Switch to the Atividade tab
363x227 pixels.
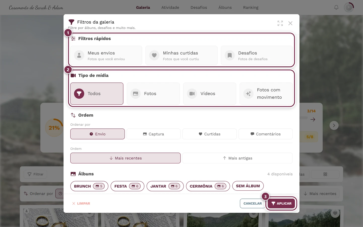click(x=170, y=8)
